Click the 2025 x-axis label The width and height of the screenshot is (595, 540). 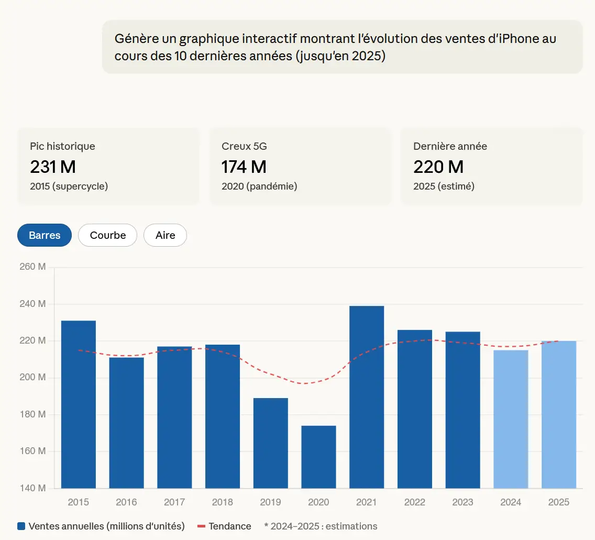[559, 502]
